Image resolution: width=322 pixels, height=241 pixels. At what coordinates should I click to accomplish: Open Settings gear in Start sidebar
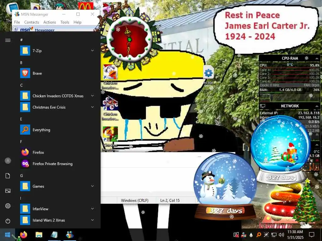click(8, 206)
